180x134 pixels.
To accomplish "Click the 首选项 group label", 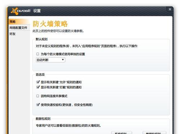I will pos(40,75).
